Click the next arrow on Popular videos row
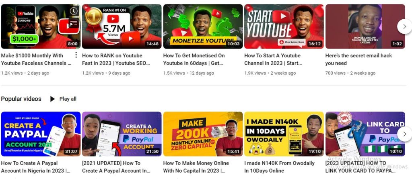The width and height of the screenshot is (412, 179). [404, 134]
